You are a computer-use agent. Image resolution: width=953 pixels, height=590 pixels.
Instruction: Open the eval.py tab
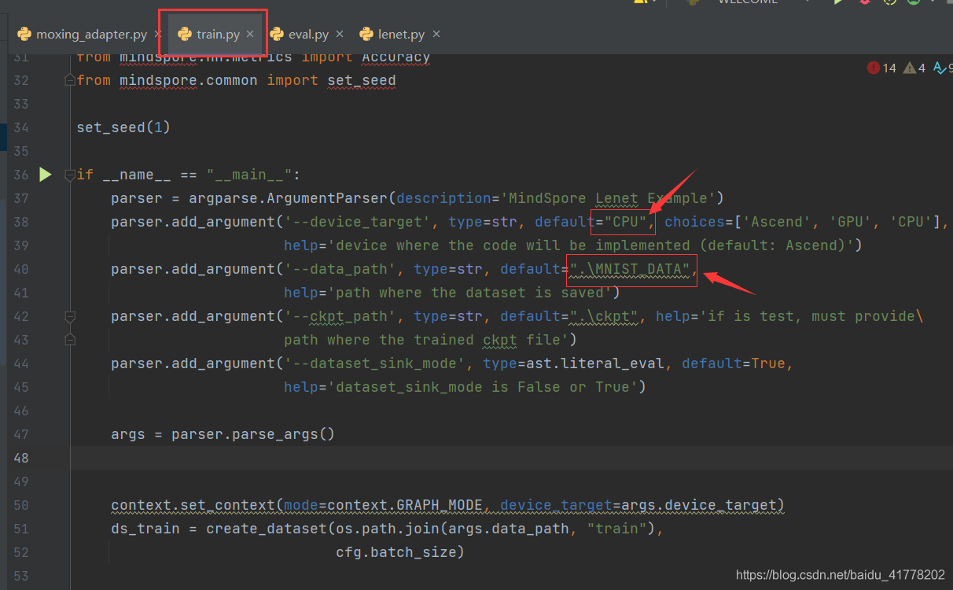click(x=308, y=34)
